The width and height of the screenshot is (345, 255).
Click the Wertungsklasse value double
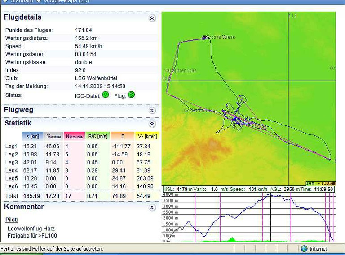click(84, 62)
